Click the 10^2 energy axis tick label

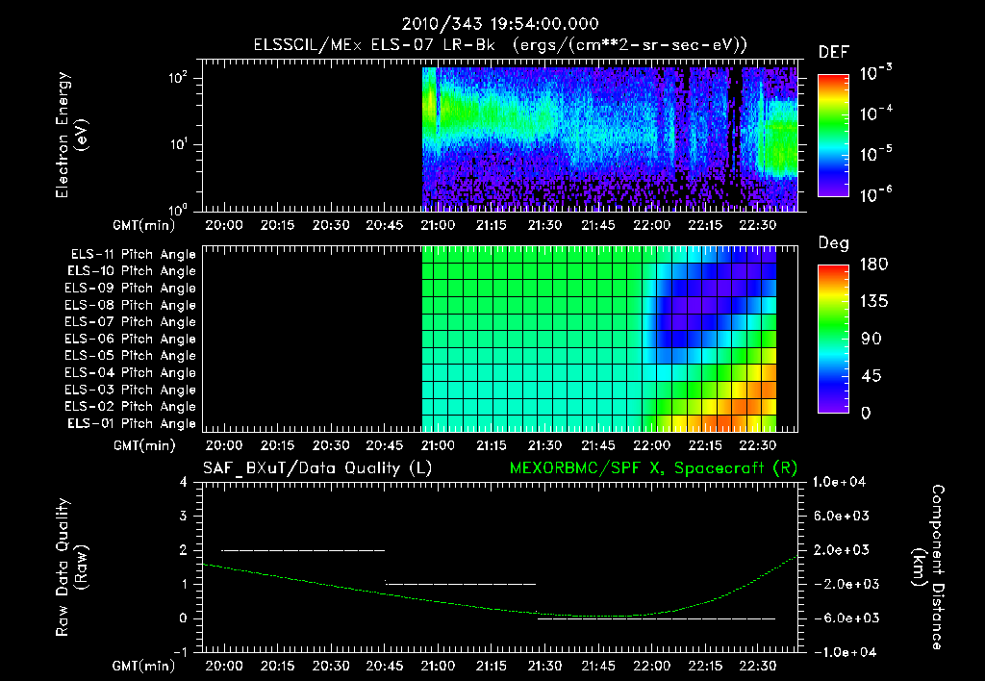178,78
